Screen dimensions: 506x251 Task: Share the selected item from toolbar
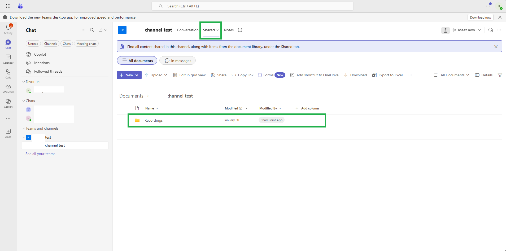[x=219, y=75]
